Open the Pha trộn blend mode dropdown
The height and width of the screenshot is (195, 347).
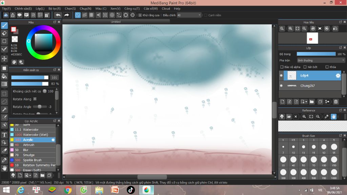pos(321,60)
